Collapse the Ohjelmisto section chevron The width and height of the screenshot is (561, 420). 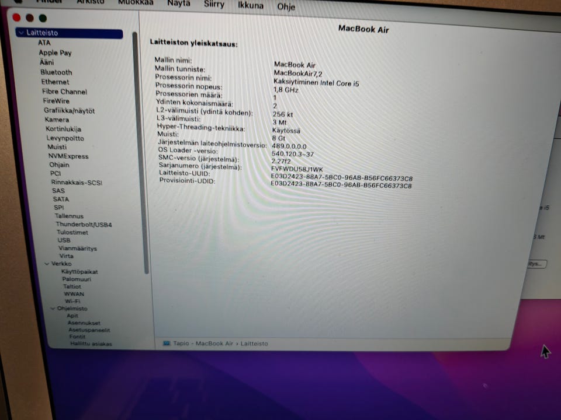[x=53, y=308]
